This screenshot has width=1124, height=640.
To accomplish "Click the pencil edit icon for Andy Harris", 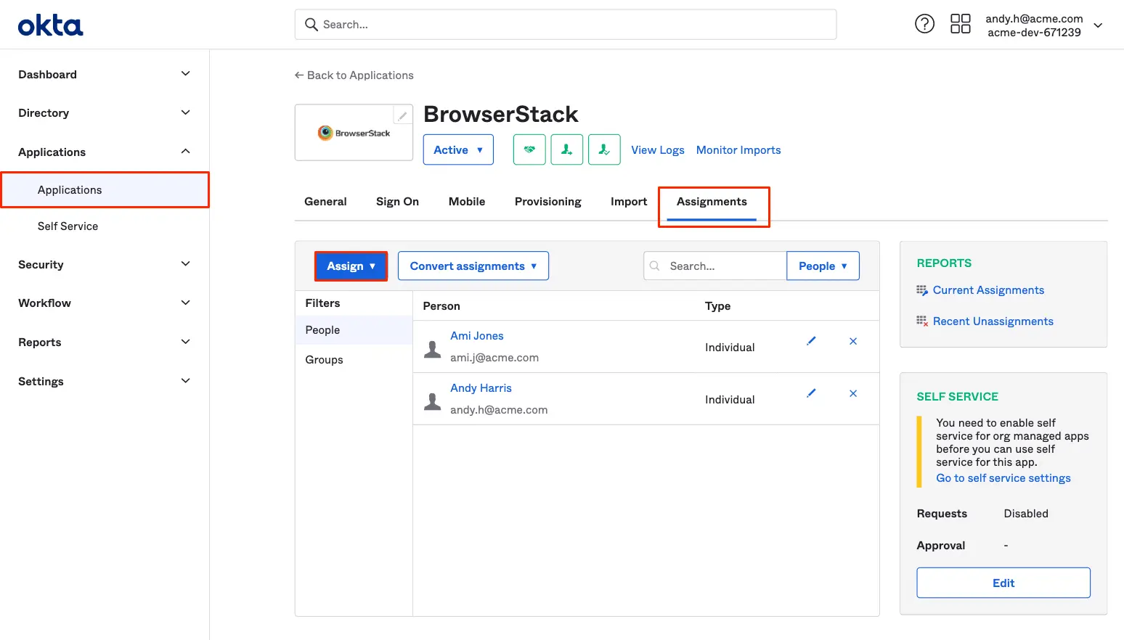I will 811,393.
